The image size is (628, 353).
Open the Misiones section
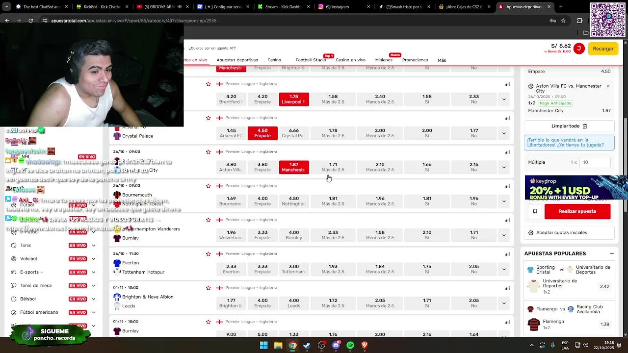(x=384, y=60)
